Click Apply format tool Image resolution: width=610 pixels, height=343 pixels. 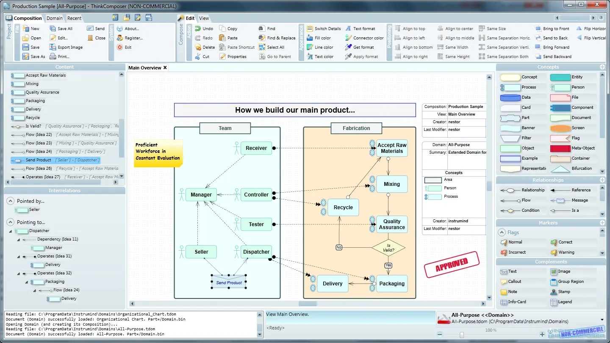click(x=361, y=57)
